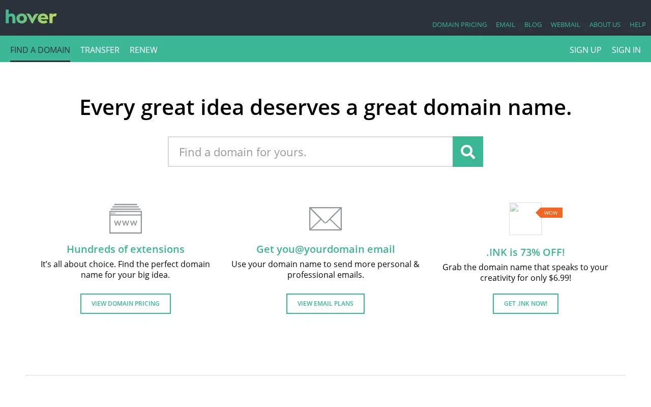Viewport: 651px width, 407px height.
Task: Click Sign Up
Action: [585, 50]
